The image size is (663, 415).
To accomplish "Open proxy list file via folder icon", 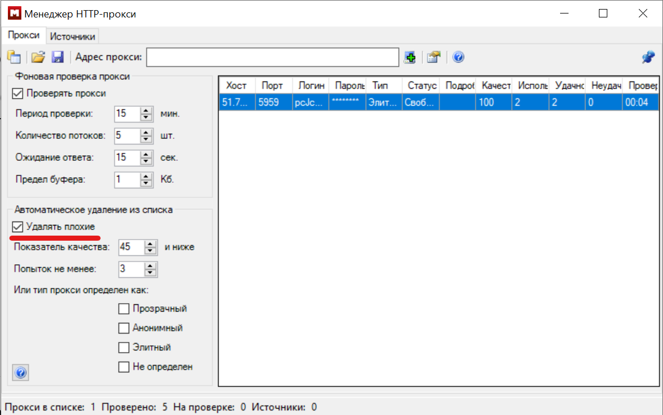I will click(x=38, y=57).
